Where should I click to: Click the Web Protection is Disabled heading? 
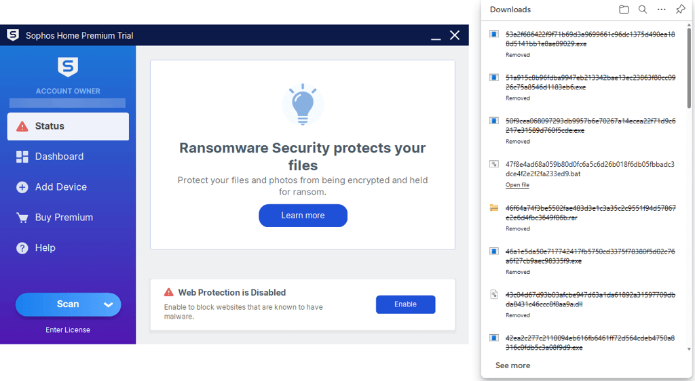pyautogui.click(x=232, y=292)
